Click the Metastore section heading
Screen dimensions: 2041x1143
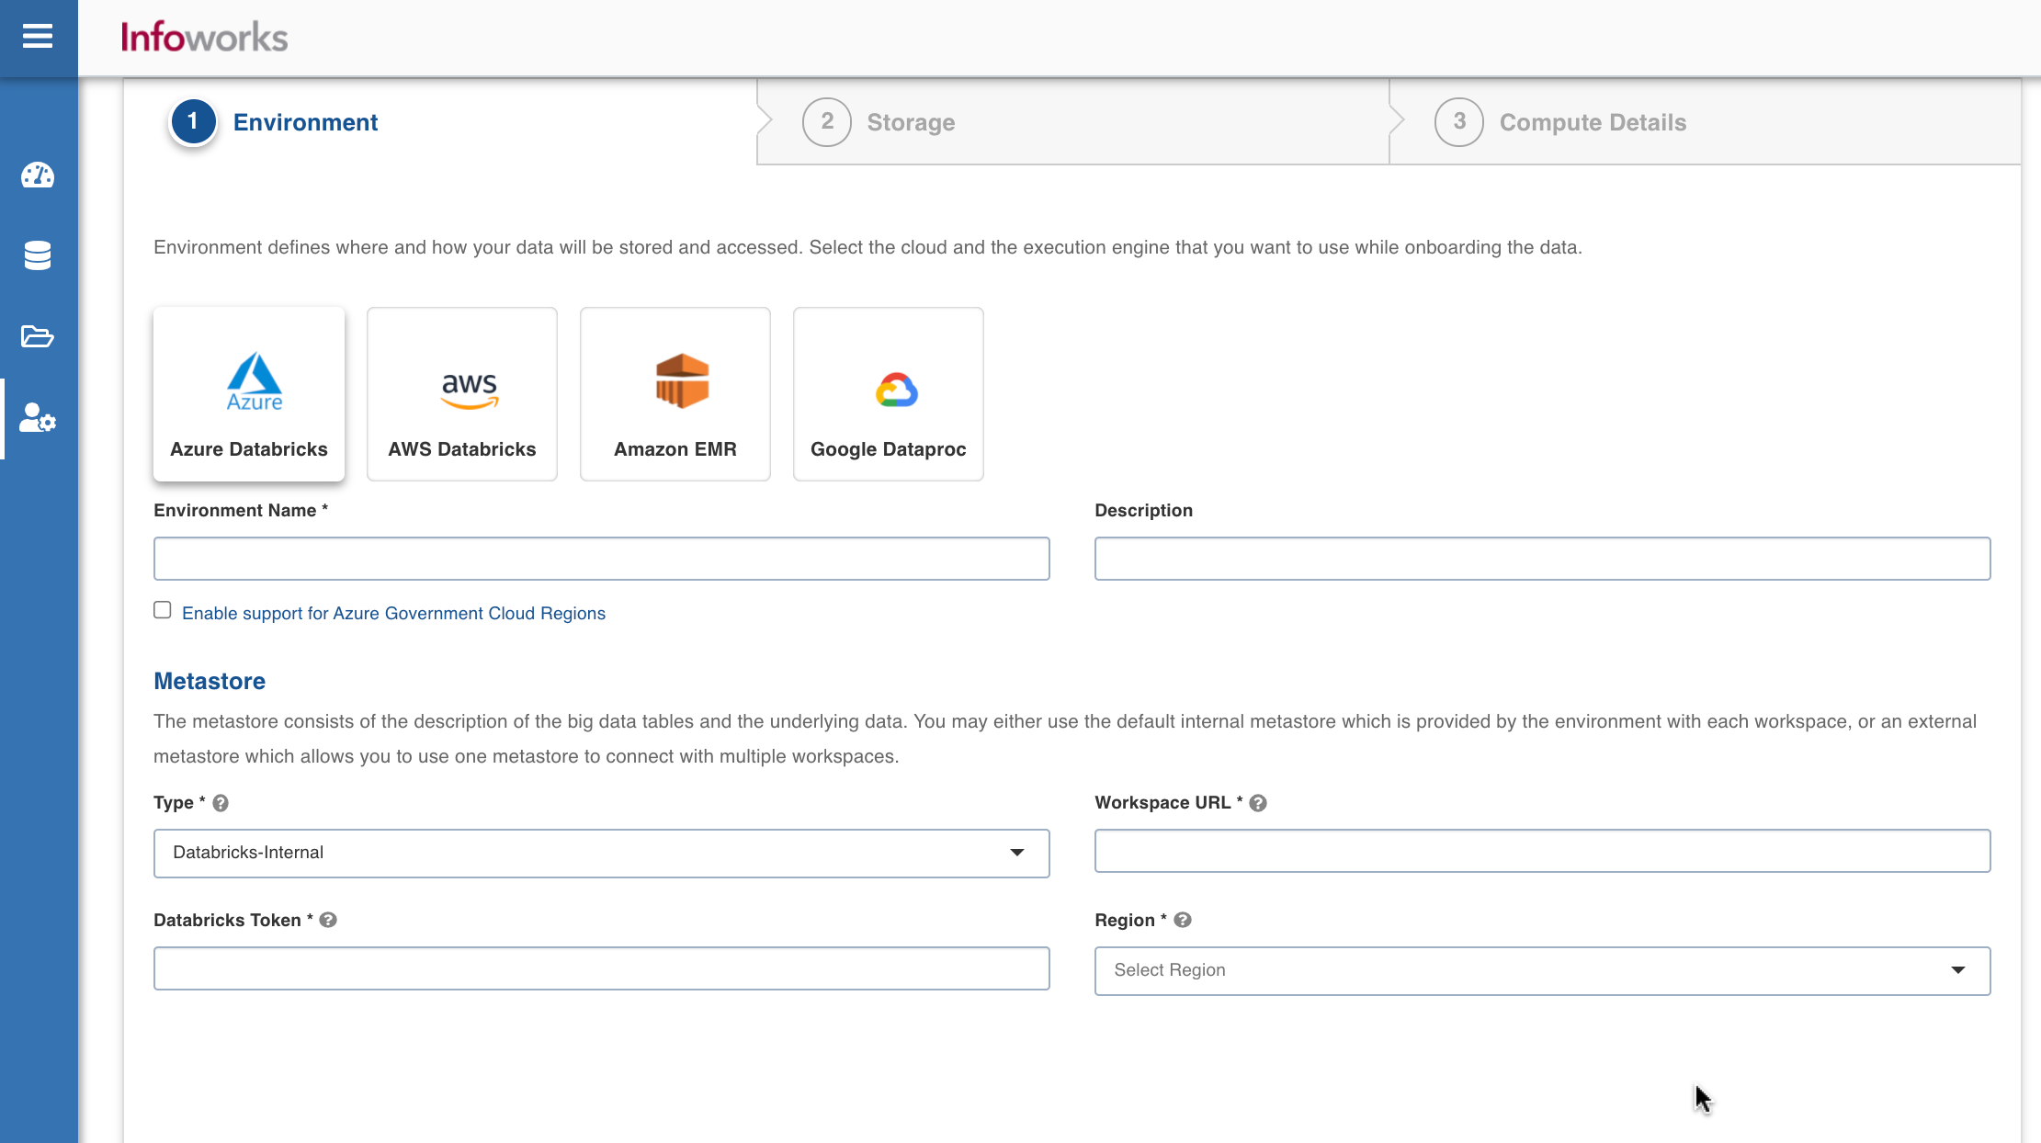210,681
